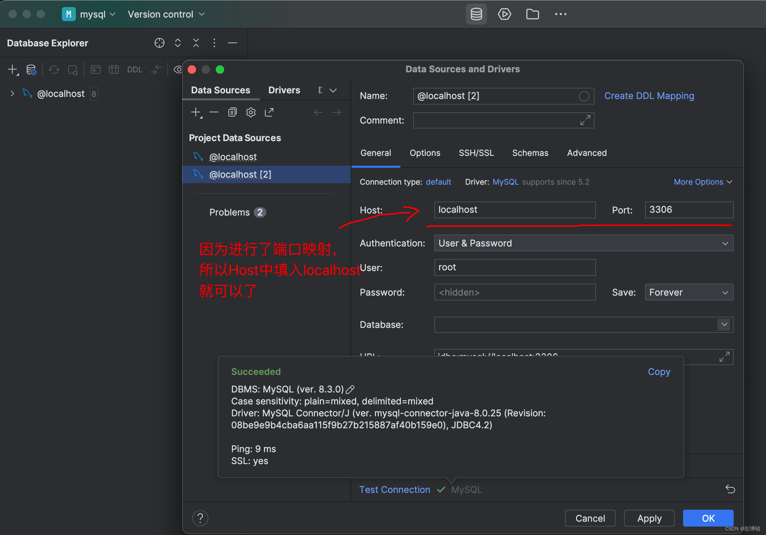Open Database Explorer options menu
This screenshot has width=766, height=535.
coord(214,43)
